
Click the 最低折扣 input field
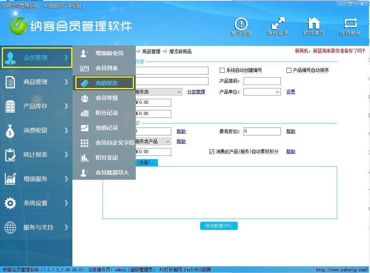pyautogui.click(x=262, y=131)
